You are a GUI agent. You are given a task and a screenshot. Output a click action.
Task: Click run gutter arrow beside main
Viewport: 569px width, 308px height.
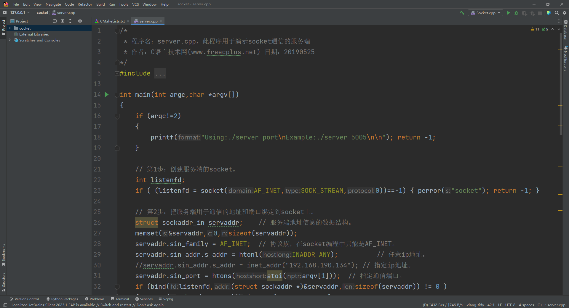107,94
